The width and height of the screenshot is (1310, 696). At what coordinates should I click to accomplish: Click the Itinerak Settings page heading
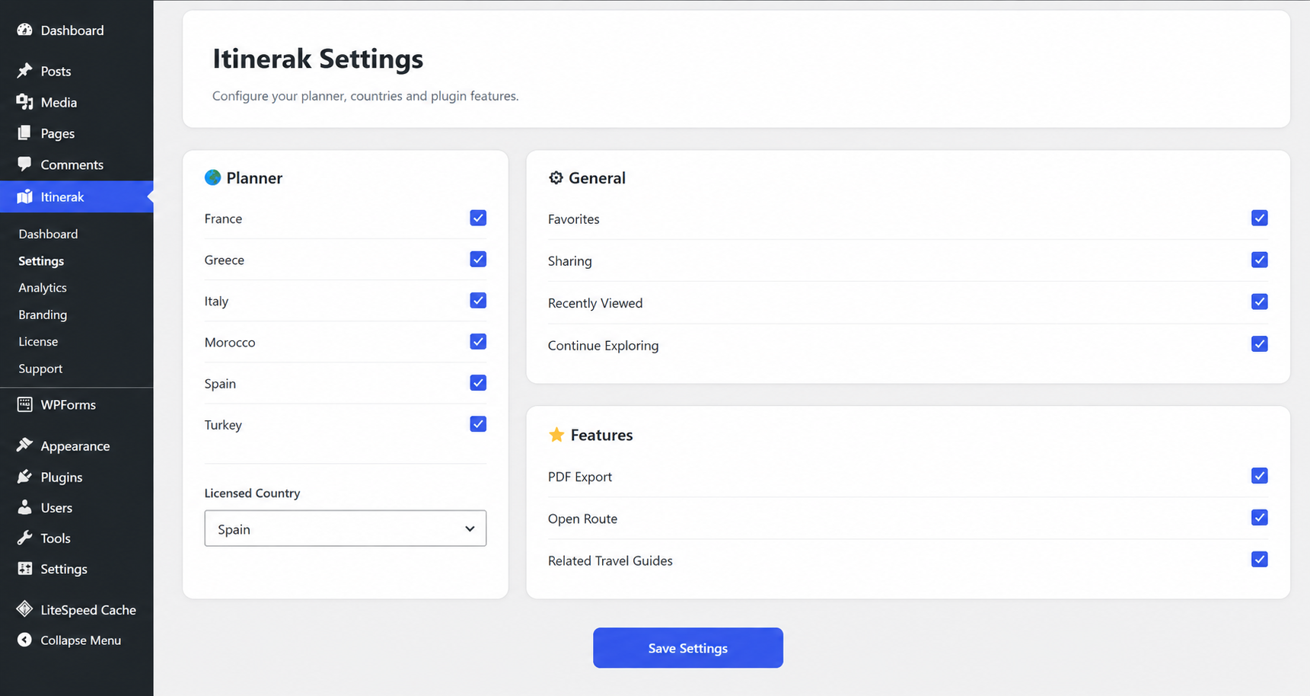(x=317, y=59)
